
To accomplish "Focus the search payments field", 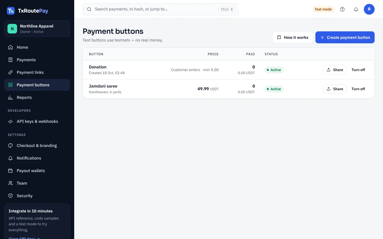I will pos(160,9).
